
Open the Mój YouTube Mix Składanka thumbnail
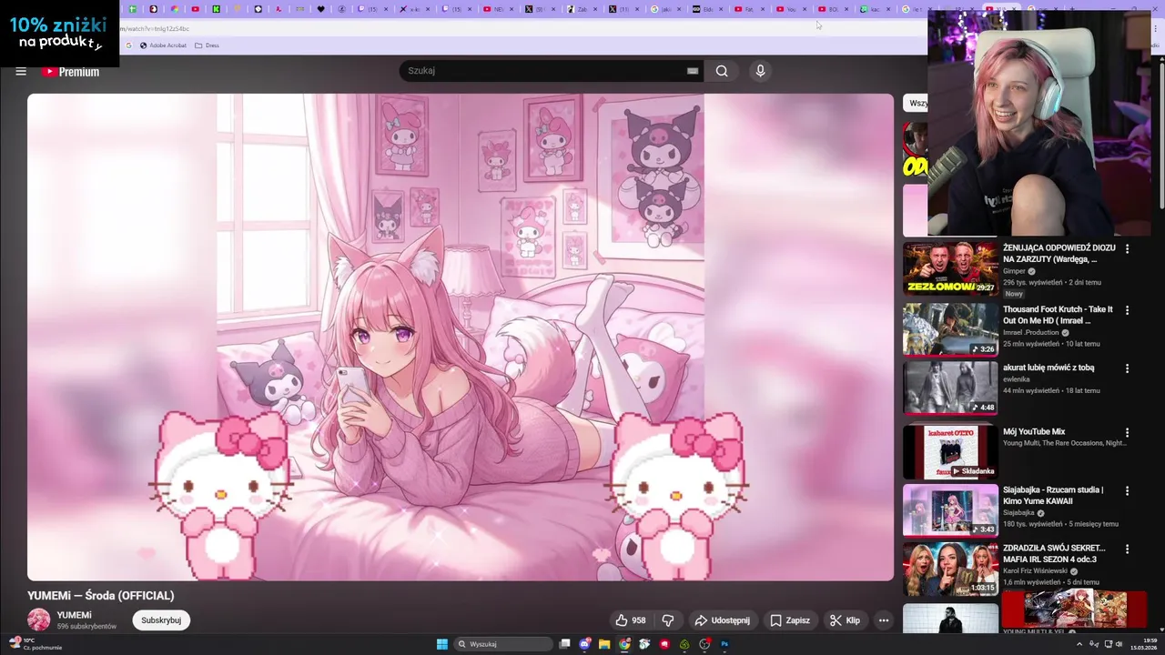pos(950,452)
